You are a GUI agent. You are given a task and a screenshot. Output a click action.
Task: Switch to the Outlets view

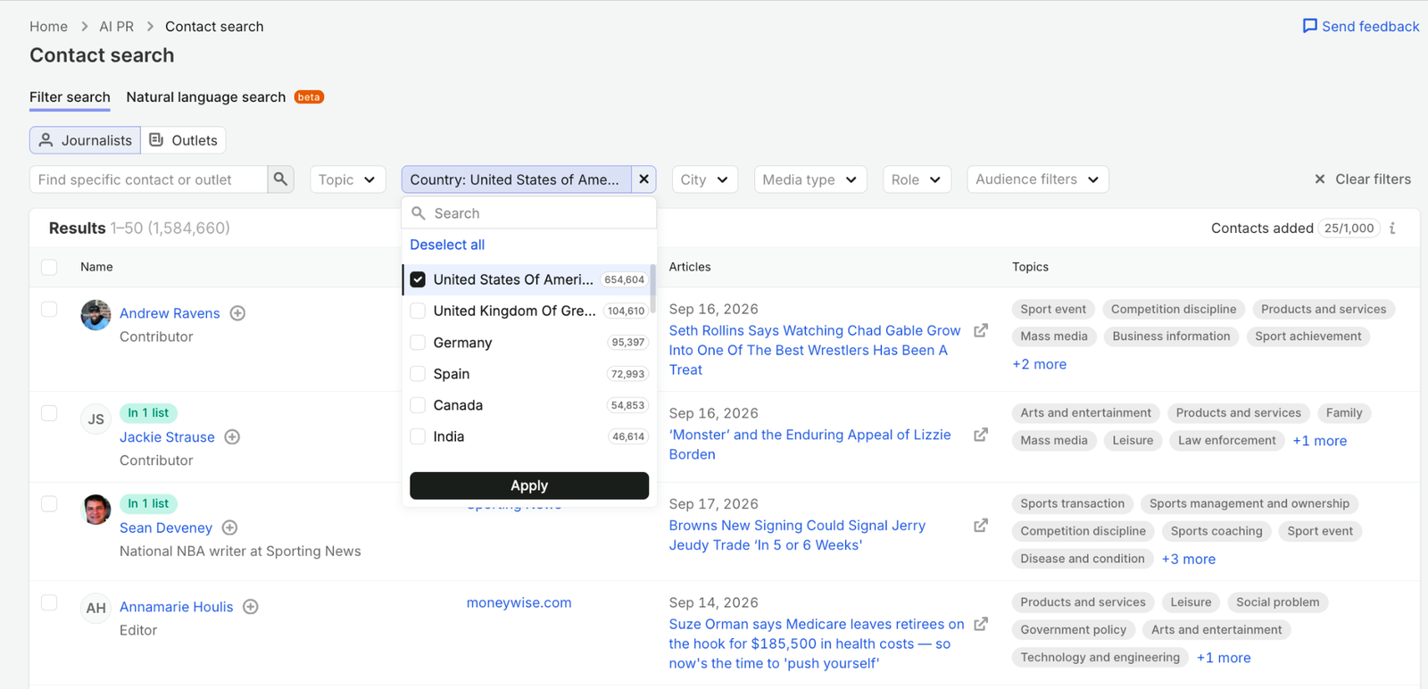tap(183, 140)
